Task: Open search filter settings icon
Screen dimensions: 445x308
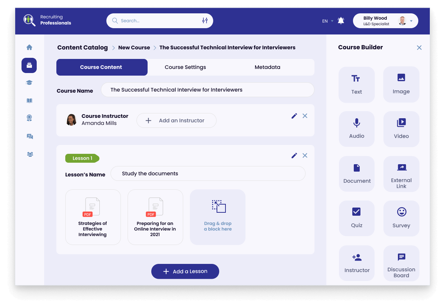Action: coord(205,21)
